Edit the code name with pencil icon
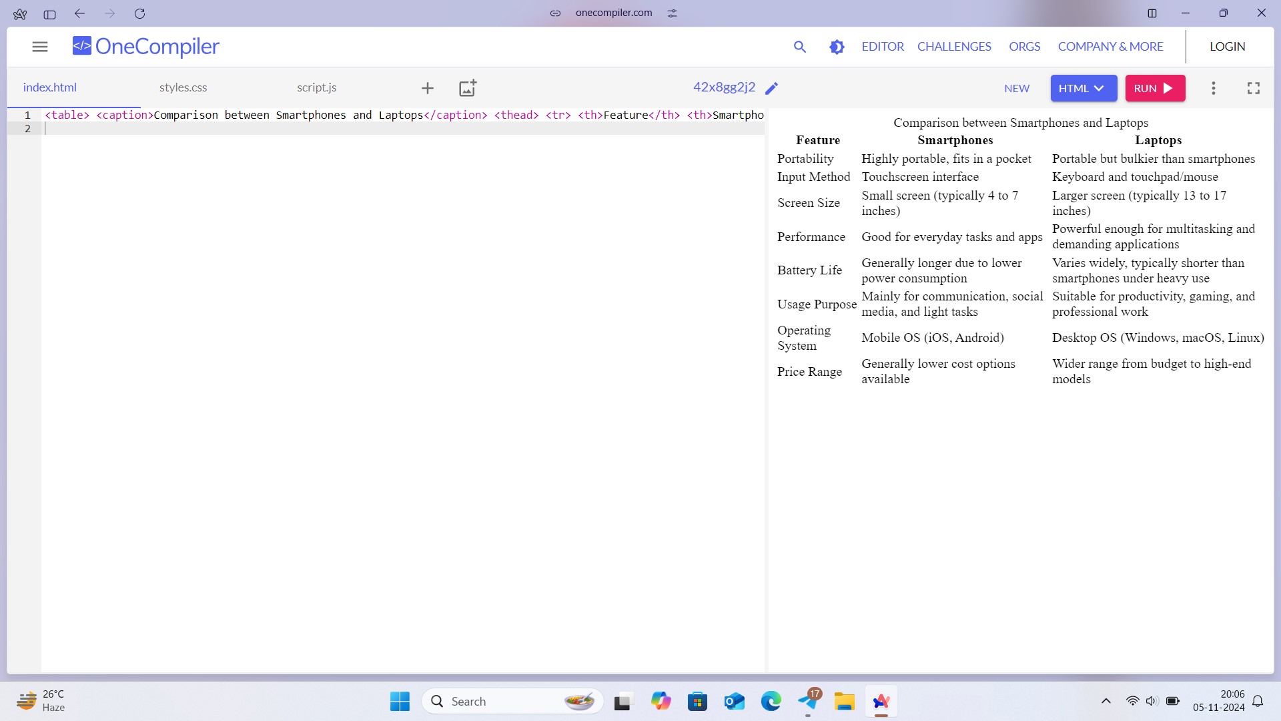The width and height of the screenshot is (1281, 721). click(772, 88)
